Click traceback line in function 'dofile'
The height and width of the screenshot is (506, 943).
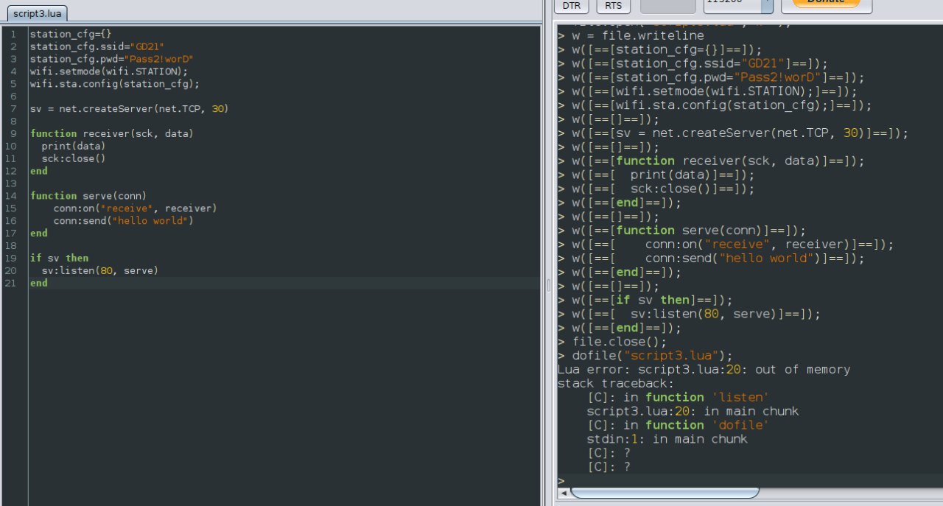click(679, 425)
